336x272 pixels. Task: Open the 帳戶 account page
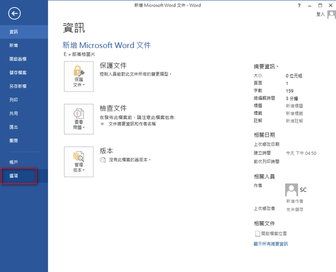24,162
